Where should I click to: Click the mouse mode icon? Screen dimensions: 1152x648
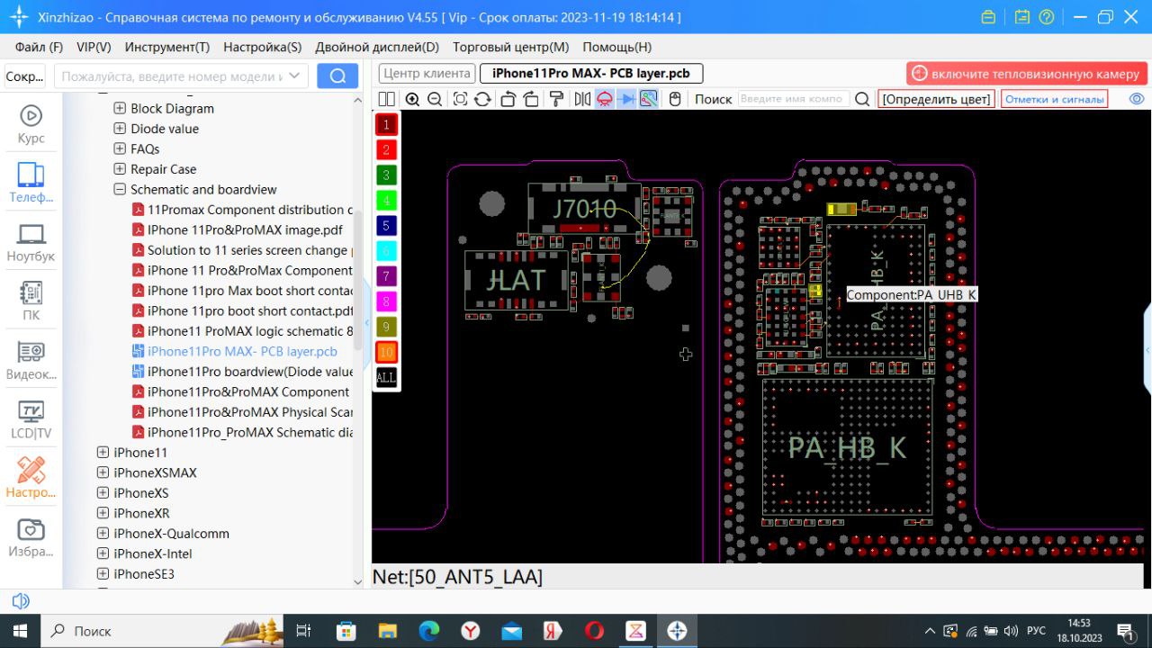click(675, 99)
